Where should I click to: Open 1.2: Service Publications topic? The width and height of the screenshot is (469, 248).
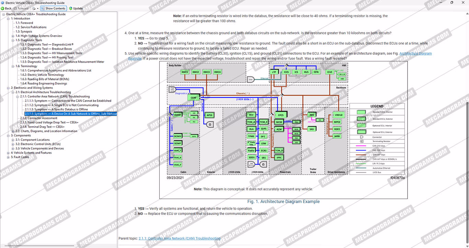[x=31, y=27]
